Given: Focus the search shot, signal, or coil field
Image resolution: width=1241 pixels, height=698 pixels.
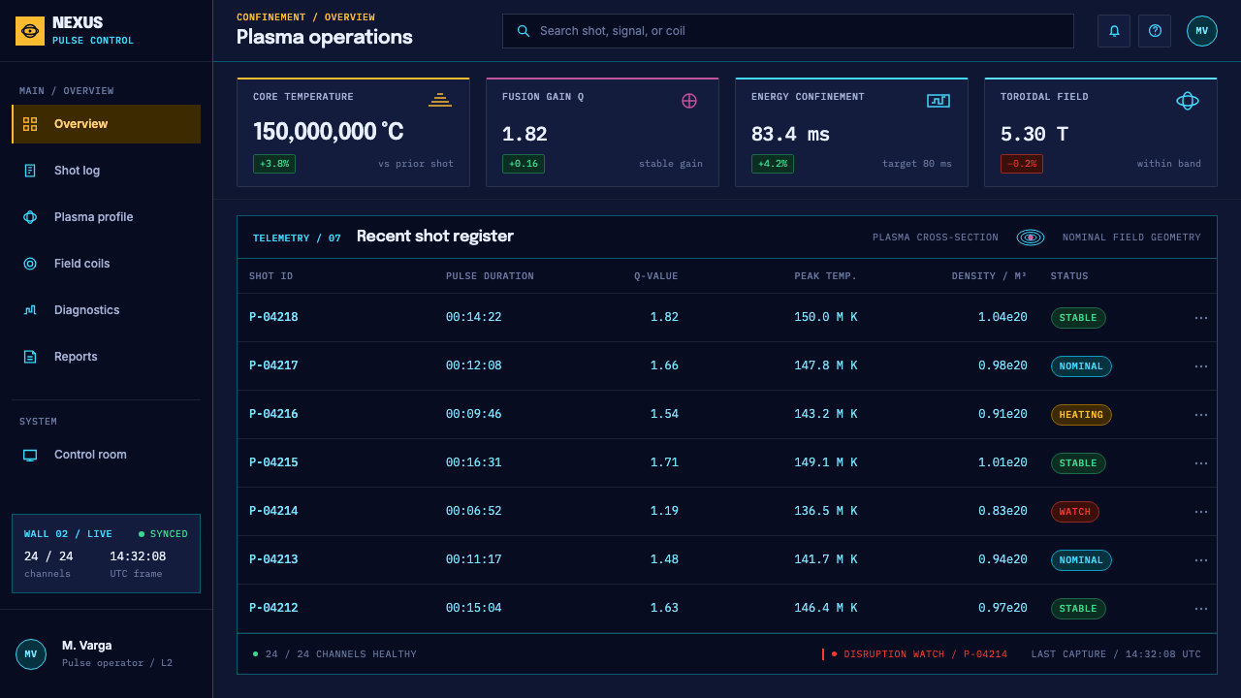Looking at the screenshot, I should (x=788, y=31).
